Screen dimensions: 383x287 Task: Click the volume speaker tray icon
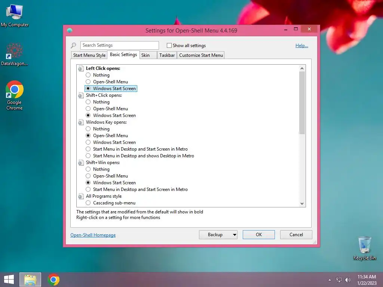pyautogui.click(x=348, y=280)
